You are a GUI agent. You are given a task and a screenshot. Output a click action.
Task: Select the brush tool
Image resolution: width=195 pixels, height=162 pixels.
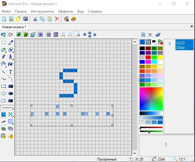coord(11,57)
